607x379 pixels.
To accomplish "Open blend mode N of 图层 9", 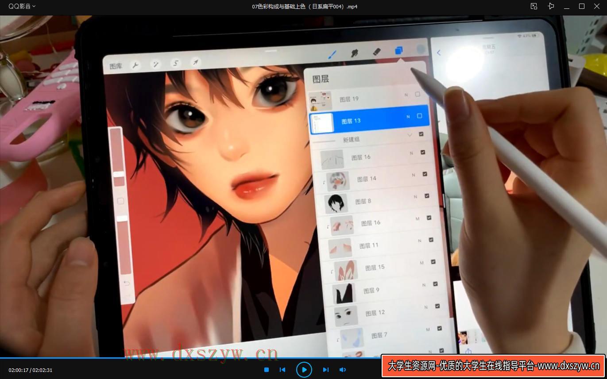I will pyautogui.click(x=424, y=285).
